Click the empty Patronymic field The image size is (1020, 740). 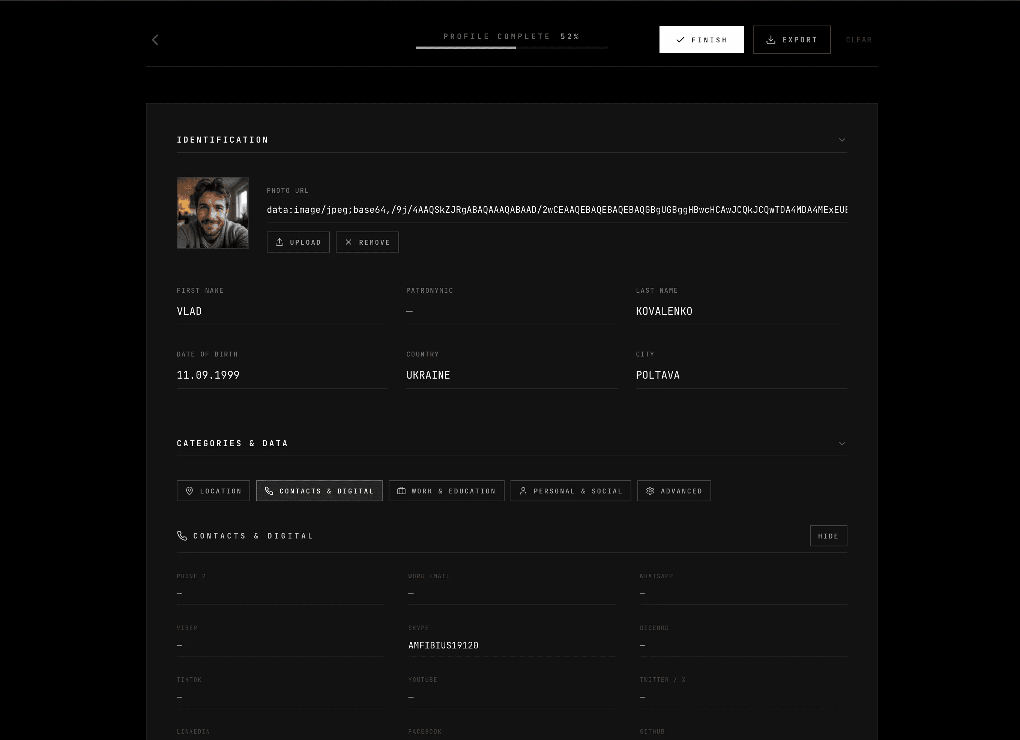[x=512, y=311]
